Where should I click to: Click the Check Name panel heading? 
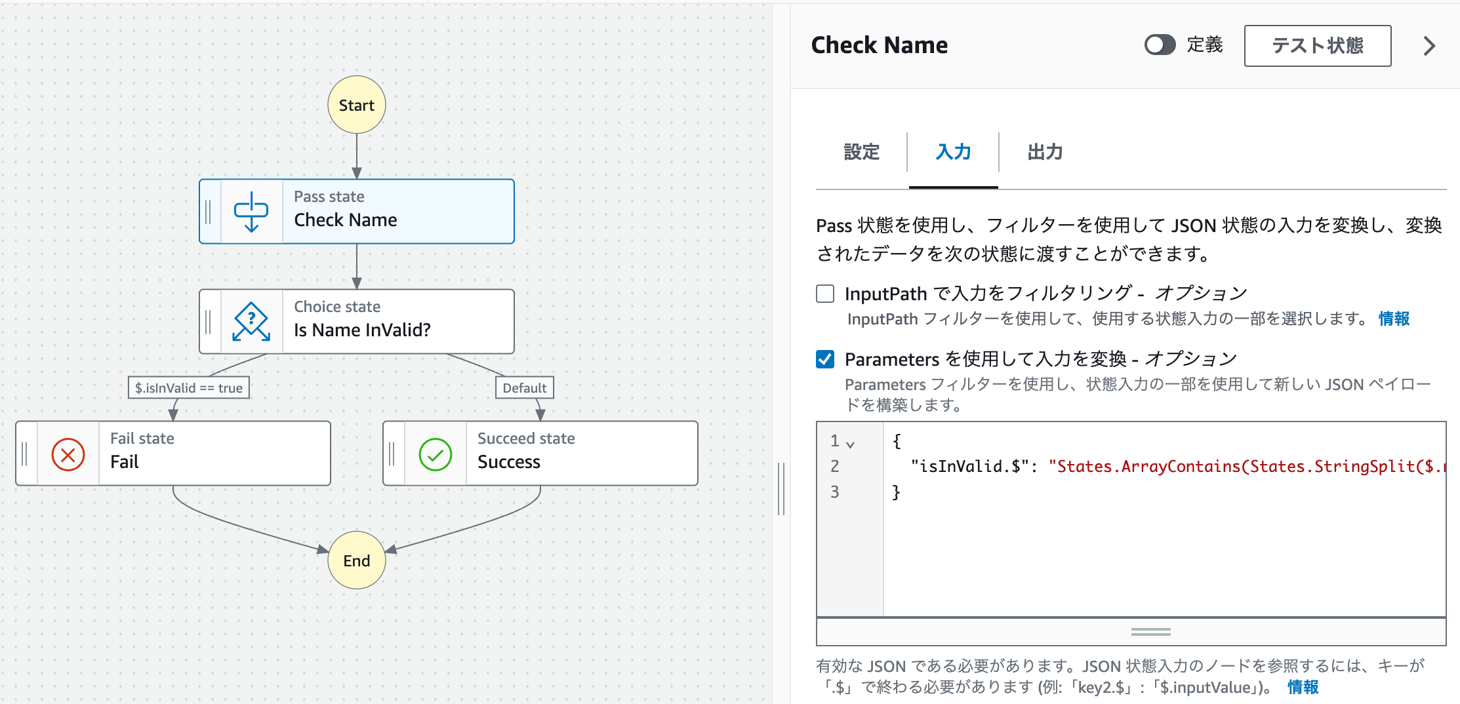tap(879, 45)
